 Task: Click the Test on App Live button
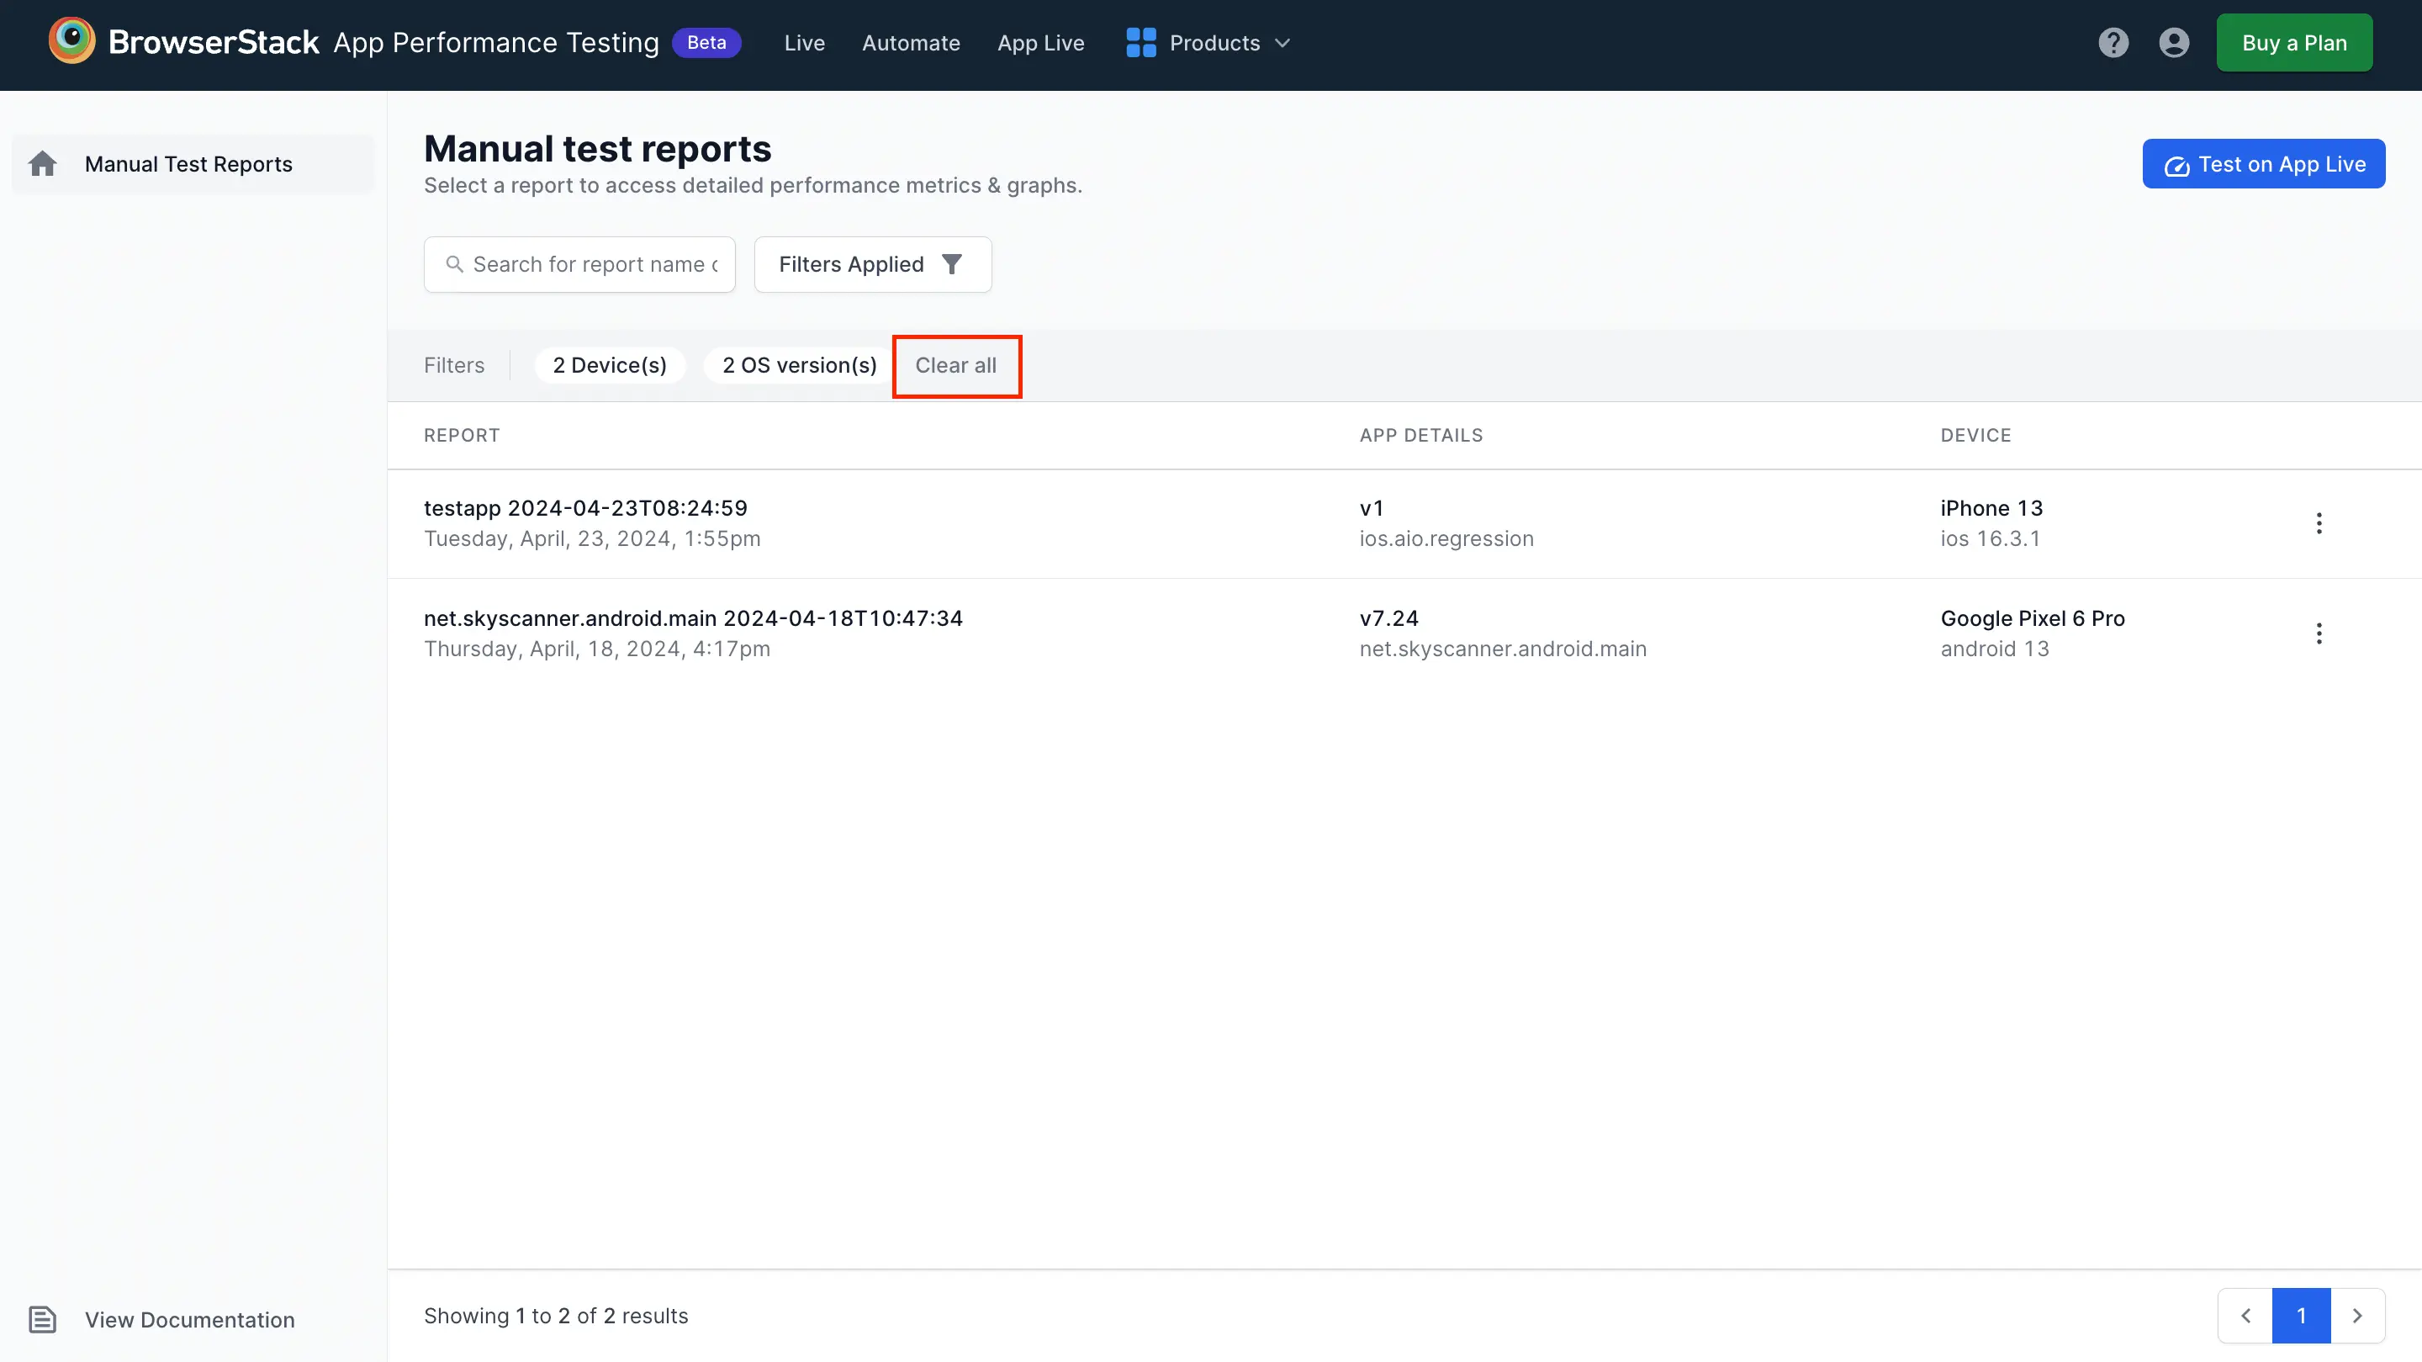pyautogui.click(x=2263, y=164)
